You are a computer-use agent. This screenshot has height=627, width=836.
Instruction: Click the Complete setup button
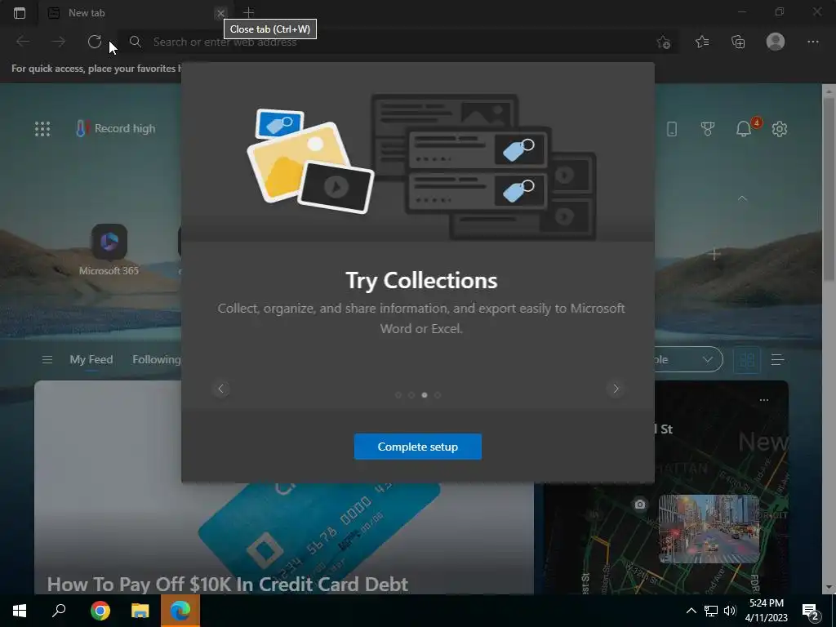point(418,447)
